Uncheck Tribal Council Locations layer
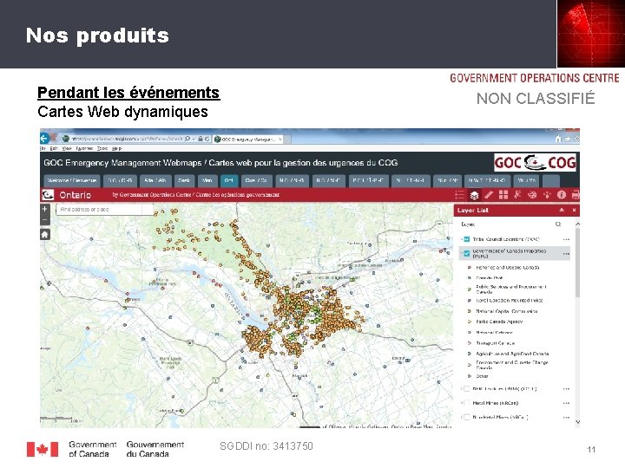The image size is (625, 468). pos(467,239)
